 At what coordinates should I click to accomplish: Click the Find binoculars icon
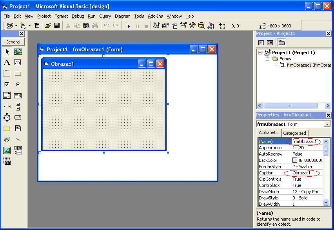coord(95,26)
